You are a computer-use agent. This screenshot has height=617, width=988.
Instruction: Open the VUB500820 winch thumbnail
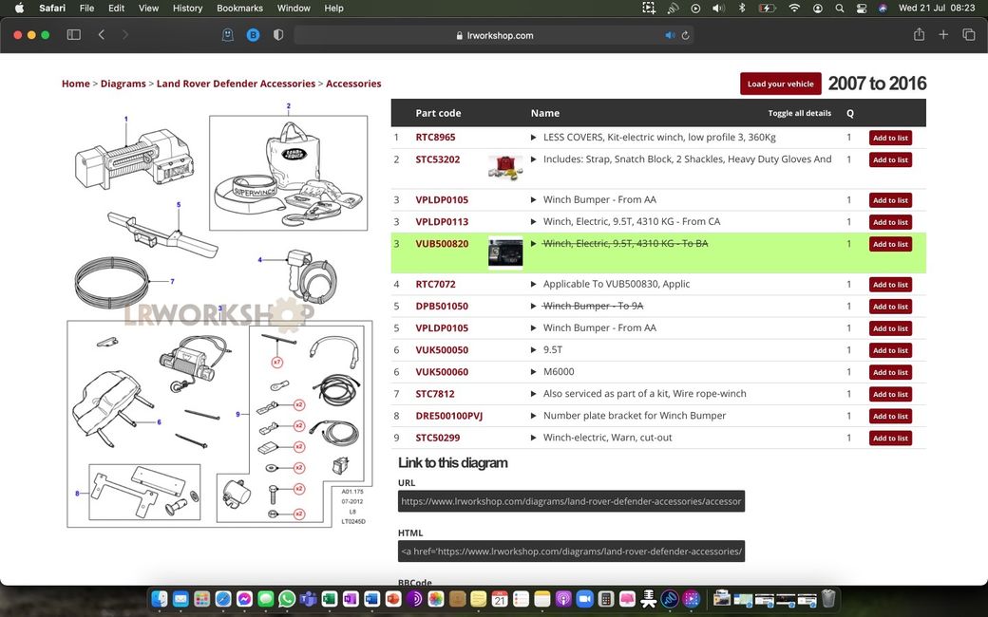click(505, 253)
